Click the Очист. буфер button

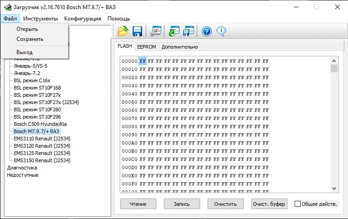pyautogui.click(x=269, y=204)
